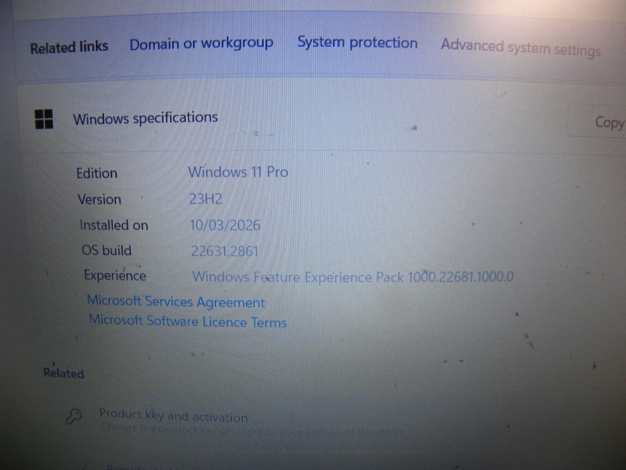Click the Installed on label

pyautogui.click(x=114, y=225)
